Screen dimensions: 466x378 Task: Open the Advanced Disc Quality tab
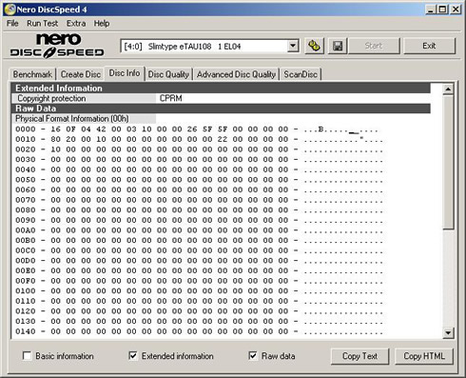[x=236, y=74]
